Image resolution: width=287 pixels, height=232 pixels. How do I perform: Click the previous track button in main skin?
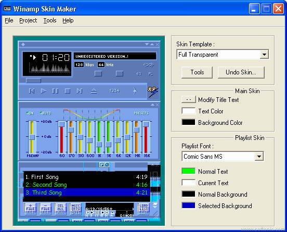[x=32, y=91]
